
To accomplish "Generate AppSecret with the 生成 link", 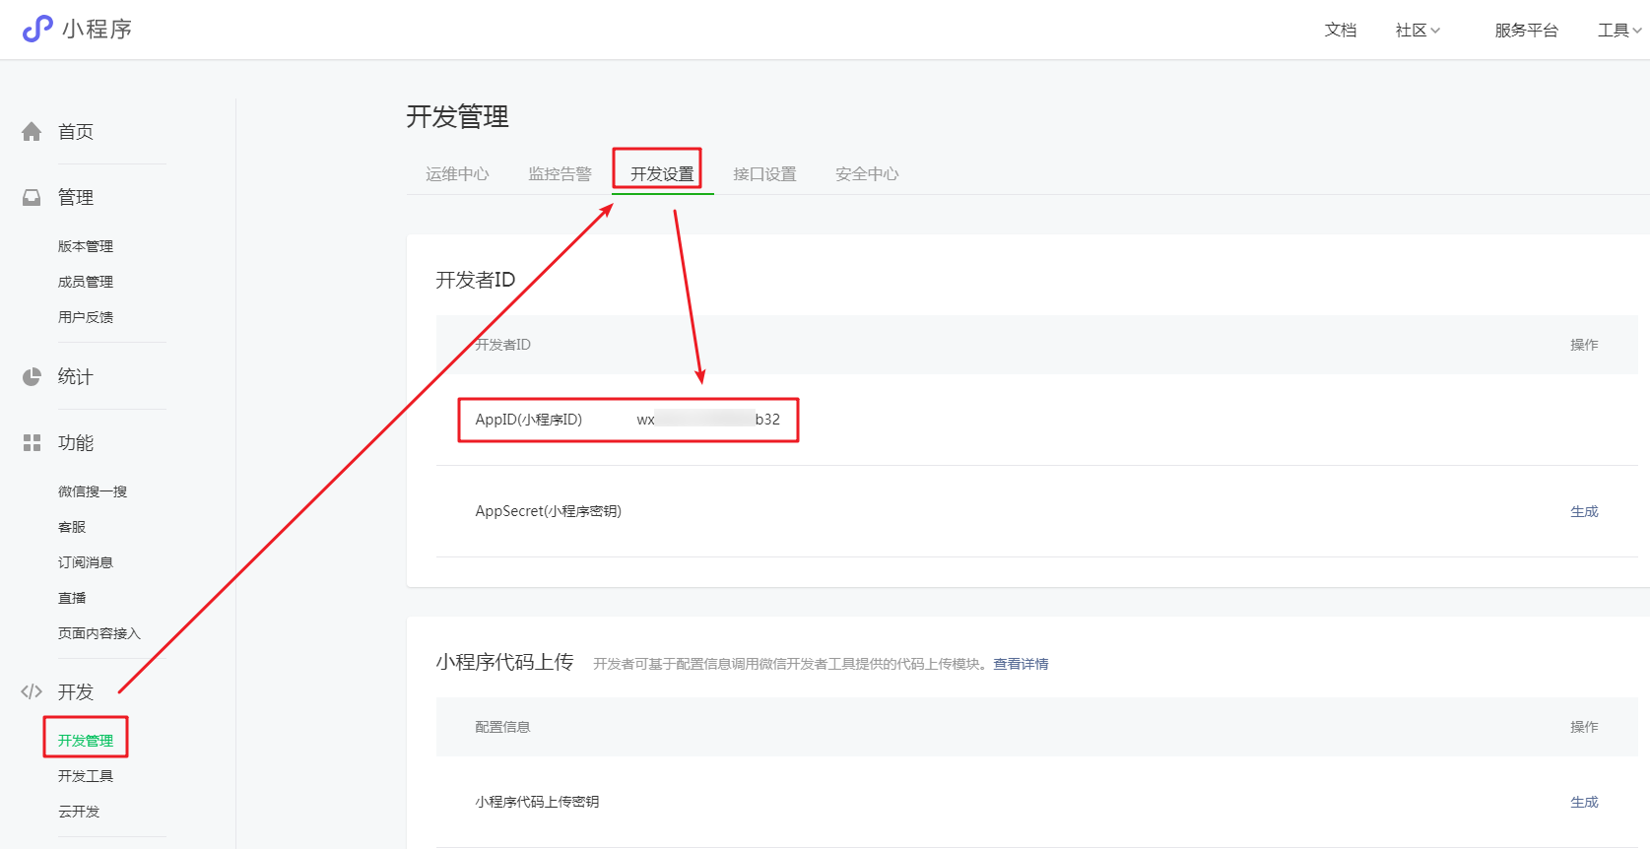I will click(x=1584, y=511).
